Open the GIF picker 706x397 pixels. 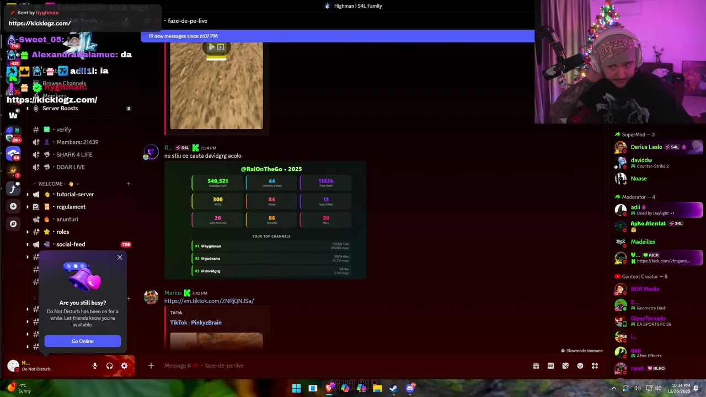[x=550, y=366]
